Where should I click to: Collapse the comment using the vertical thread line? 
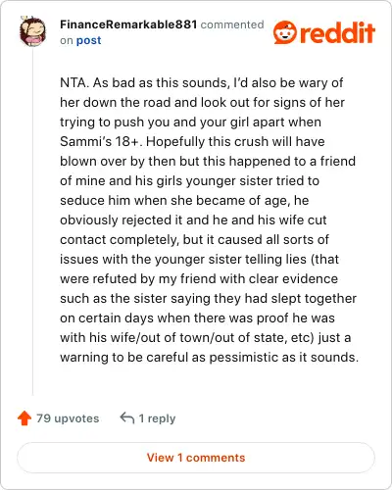coord(32,222)
